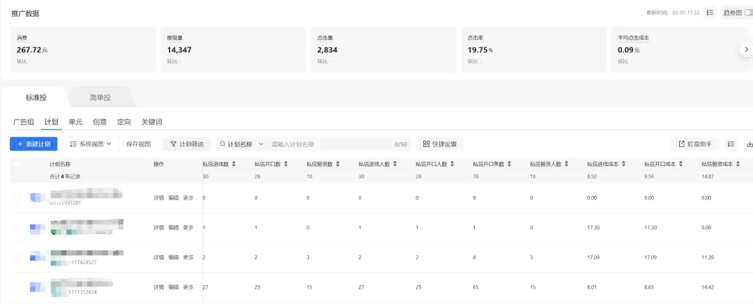Sort by 私信开口人数 column
Viewport: 753px width, 304px height.
452,164
